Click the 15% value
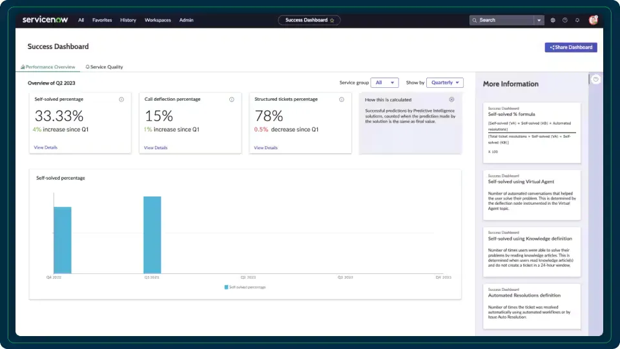620x349 pixels. click(159, 116)
